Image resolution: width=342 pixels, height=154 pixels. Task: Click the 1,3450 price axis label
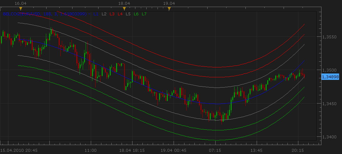tap(329, 104)
